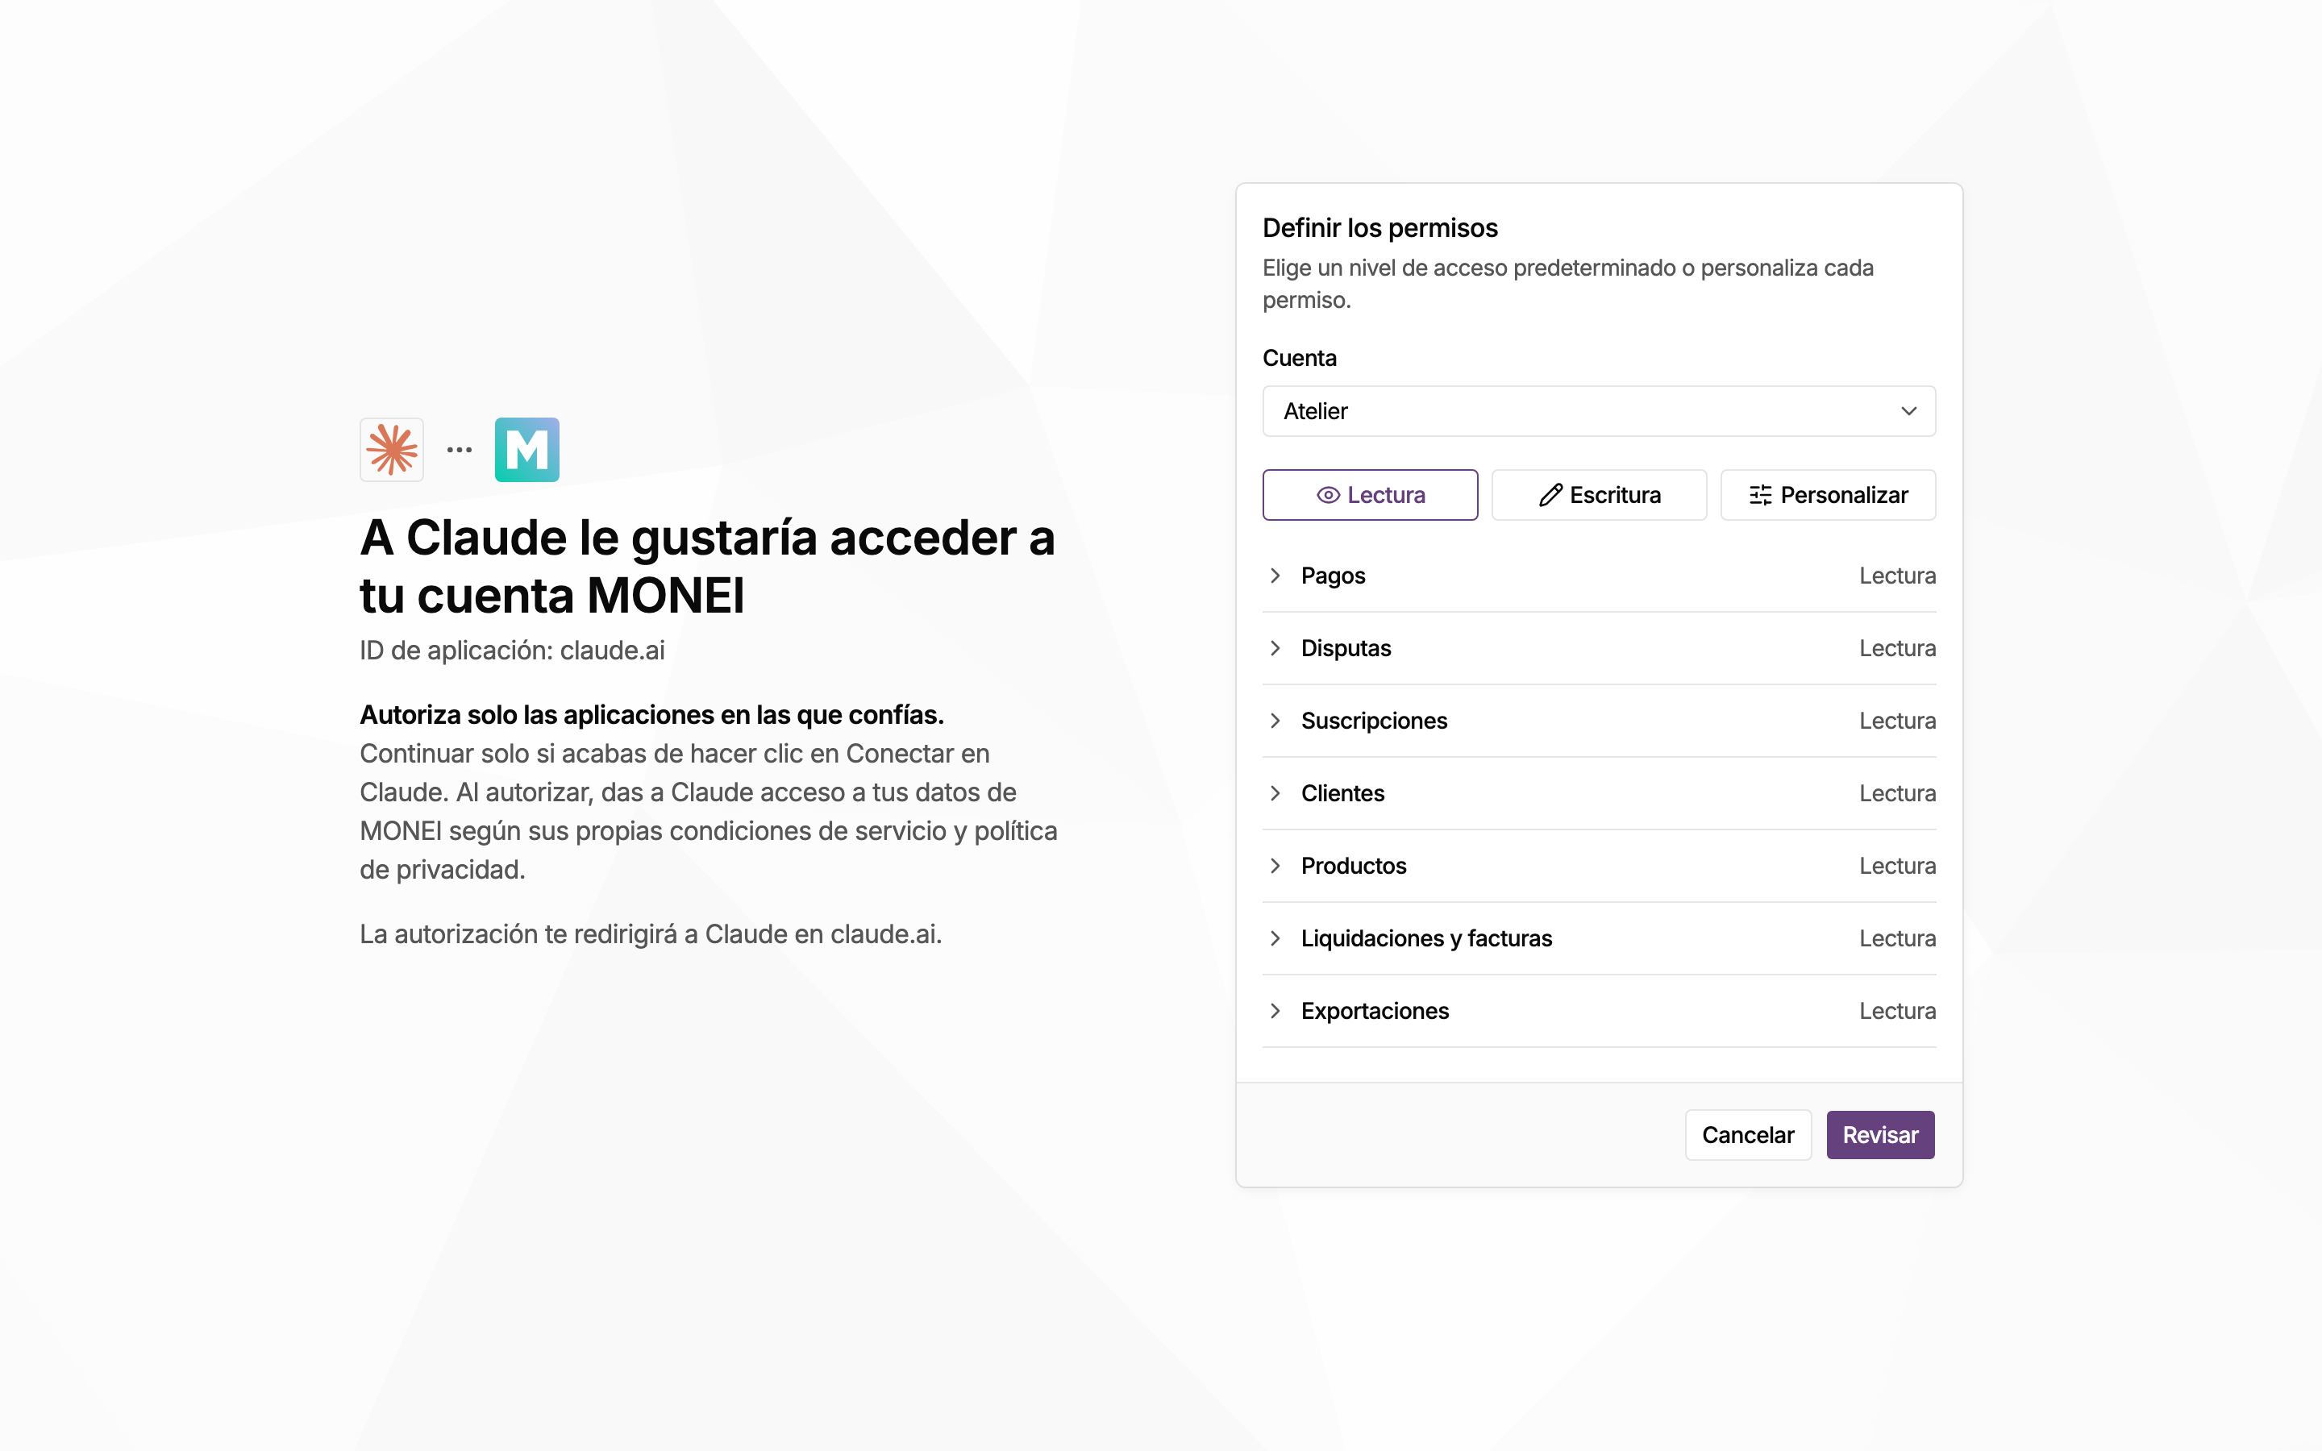2322x1451 pixels.
Task: Select the Disputas row label
Action: pos(1345,648)
